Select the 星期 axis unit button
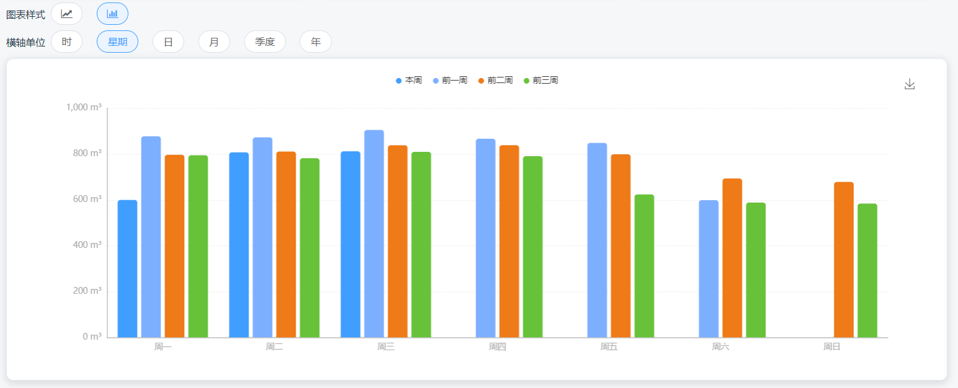Screen dimensions: 958x388 click(x=117, y=42)
